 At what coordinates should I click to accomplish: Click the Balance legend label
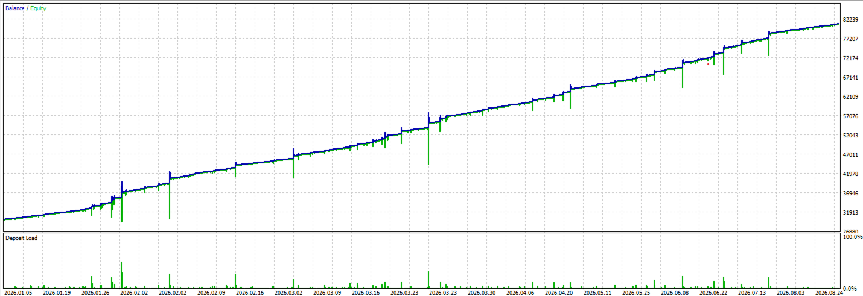pyautogui.click(x=15, y=8)
